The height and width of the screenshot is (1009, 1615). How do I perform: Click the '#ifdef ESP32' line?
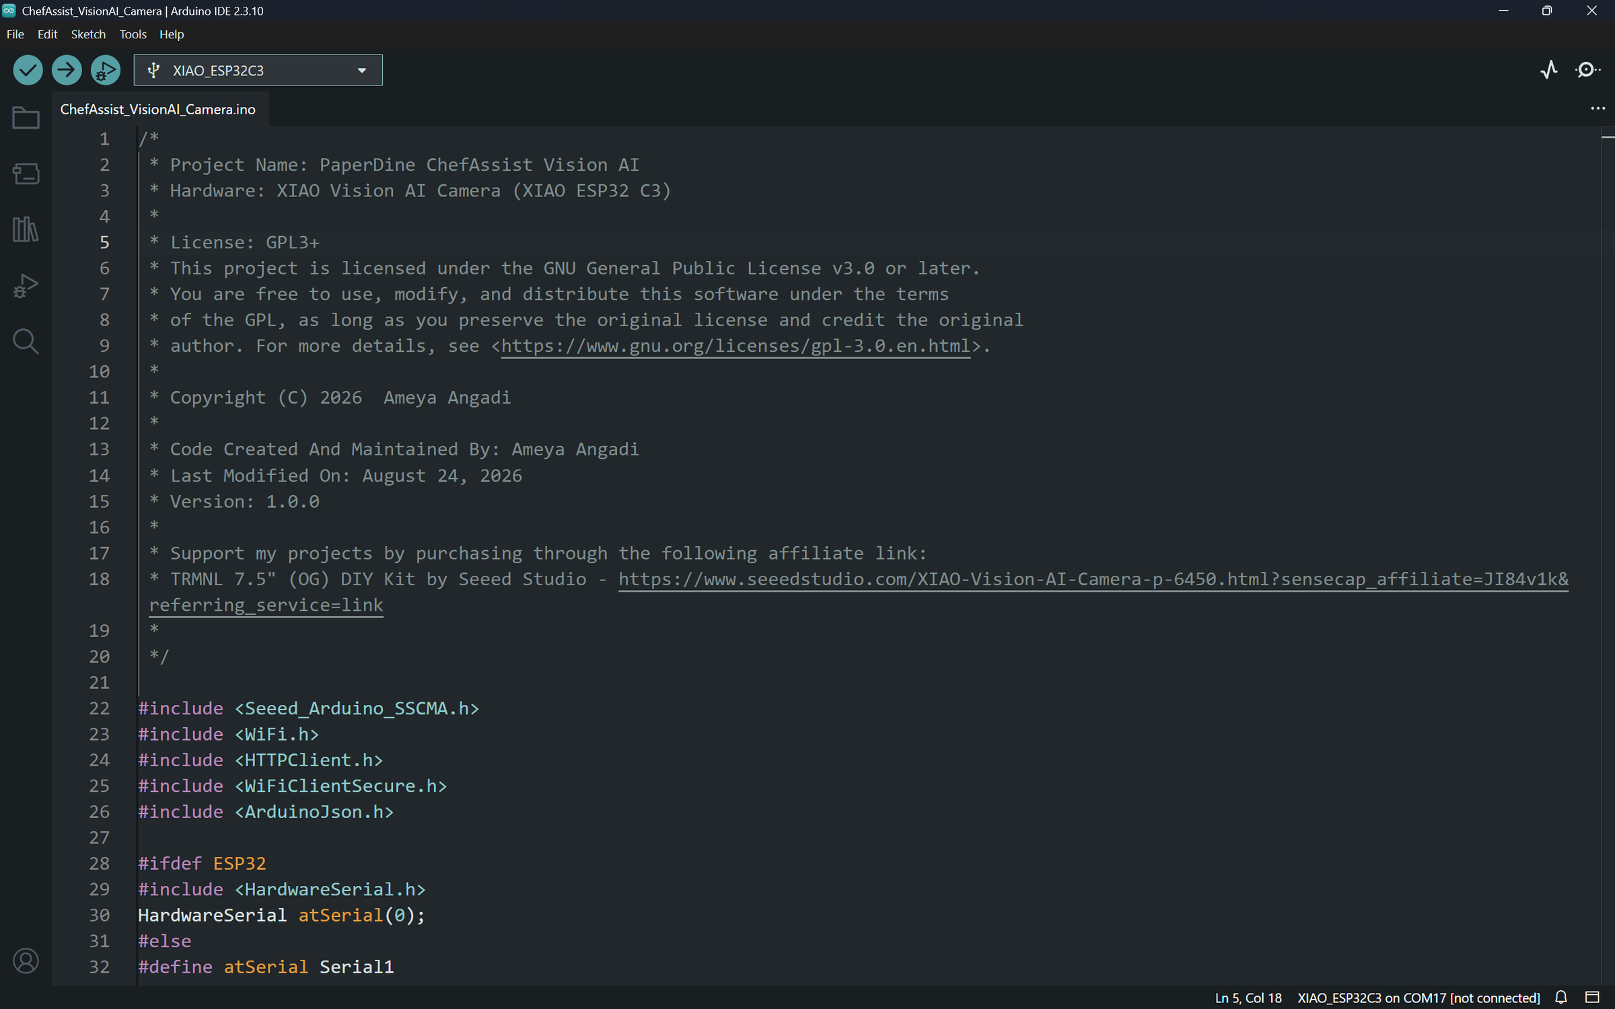202,864
